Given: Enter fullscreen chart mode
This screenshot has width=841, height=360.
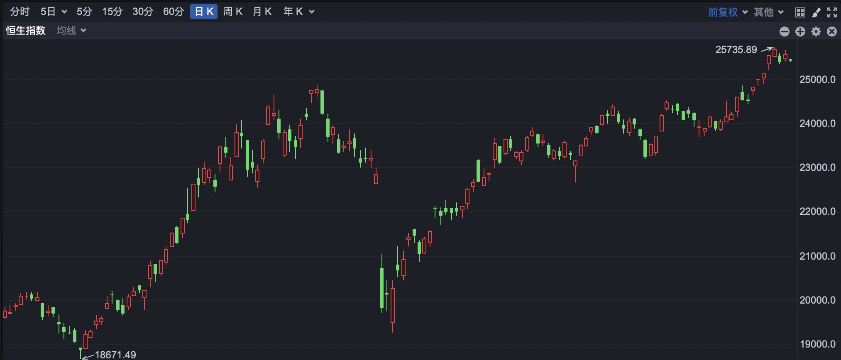Looking at the screenshot, I should [831, 12].
